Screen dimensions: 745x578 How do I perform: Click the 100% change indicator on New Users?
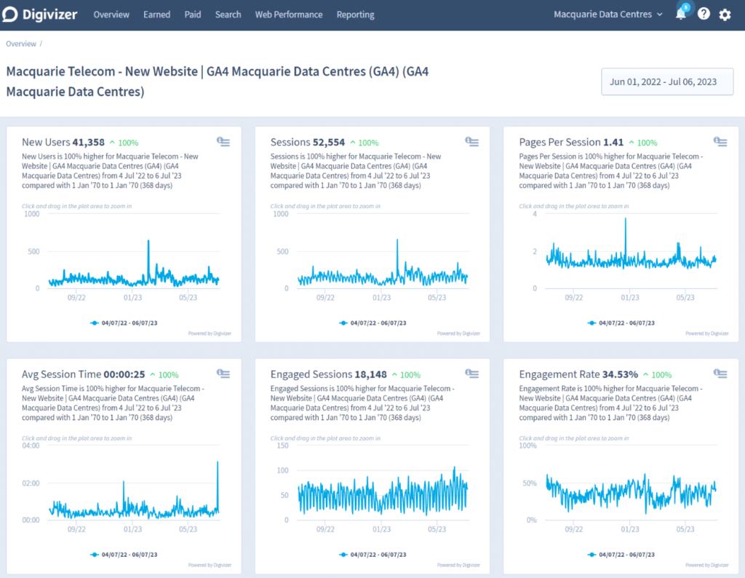pyautogui.click(x=124, y=143)
